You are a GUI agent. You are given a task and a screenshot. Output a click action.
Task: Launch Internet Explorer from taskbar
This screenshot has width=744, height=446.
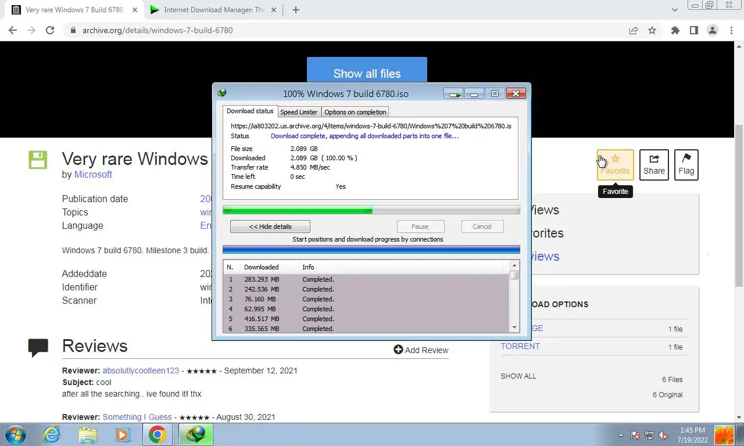click(x=52, y=434)
